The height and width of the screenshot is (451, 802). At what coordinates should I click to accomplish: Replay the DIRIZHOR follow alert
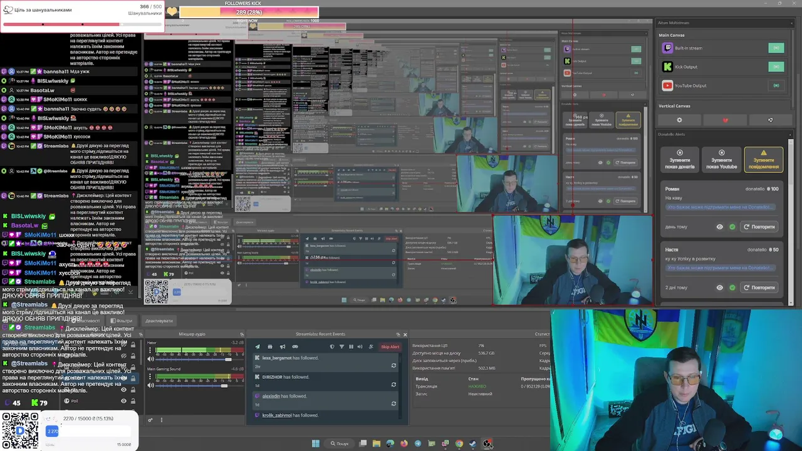393,385
